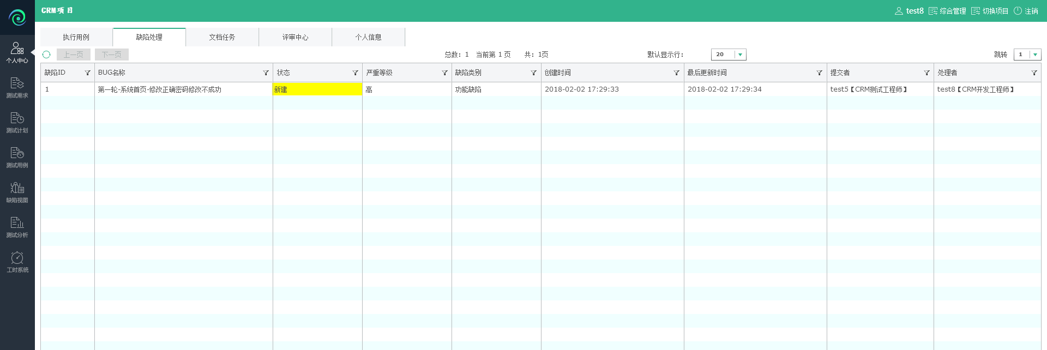Click filter icon on 状态 column
The height and width of the screenshot is (350, 1047).
click(355, 73)
